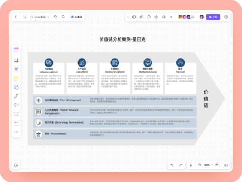The height and width of the screenshot is (182, 242).
Task: Open the page layout book icon
Action: [x=226, y=165]
